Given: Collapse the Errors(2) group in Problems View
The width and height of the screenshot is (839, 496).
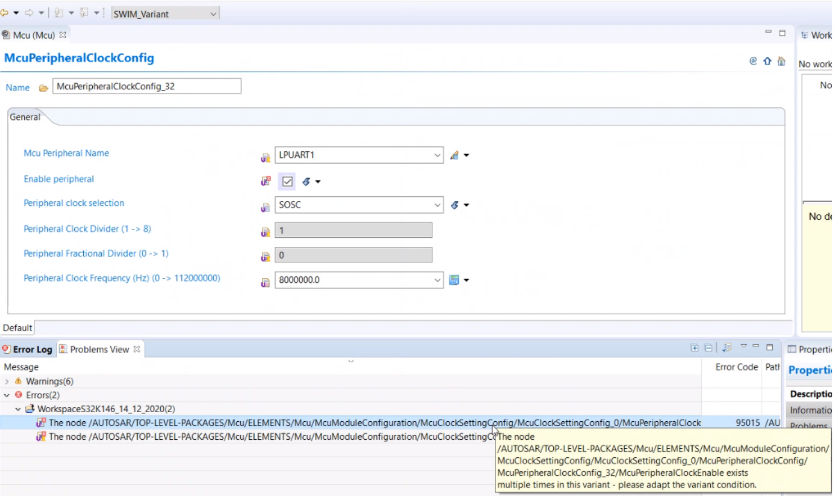Looking at the screenshot, I should (6, 395).
